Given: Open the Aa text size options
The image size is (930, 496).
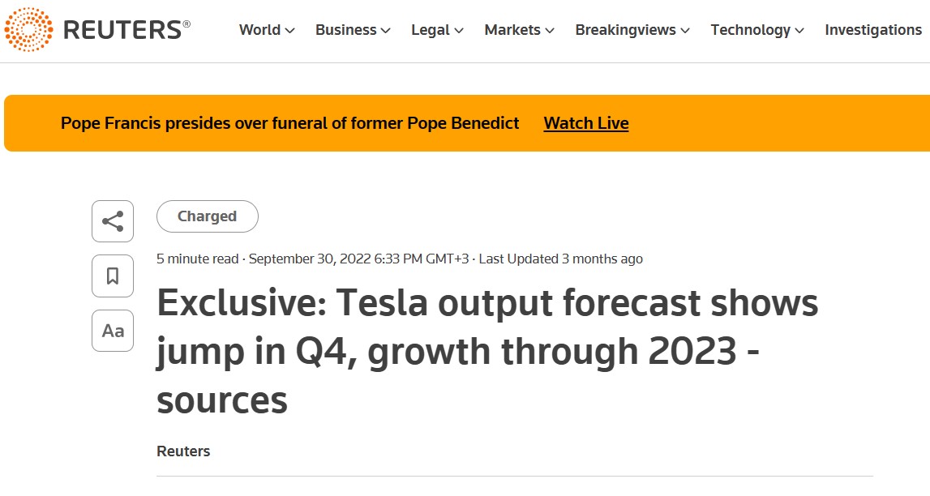Looking at the screenshot, I should pos(113,331).
